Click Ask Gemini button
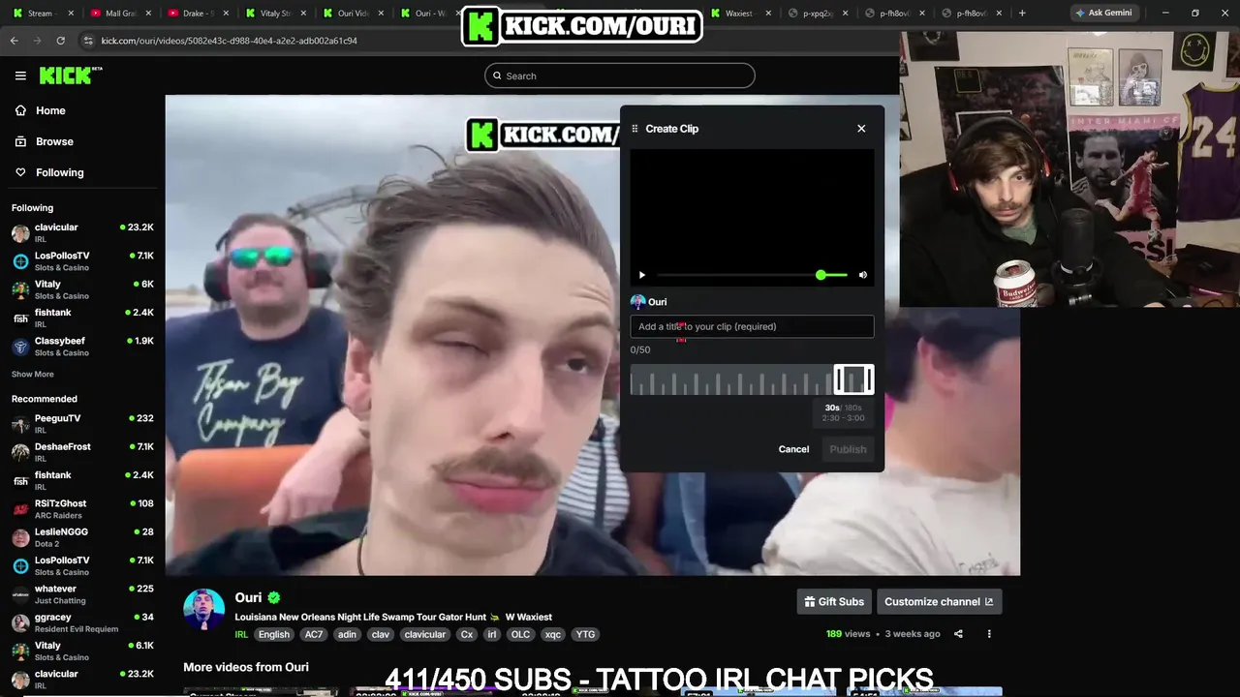Image resolution: width=1240 pixels, height=697 pixels. click(1102, 14)
